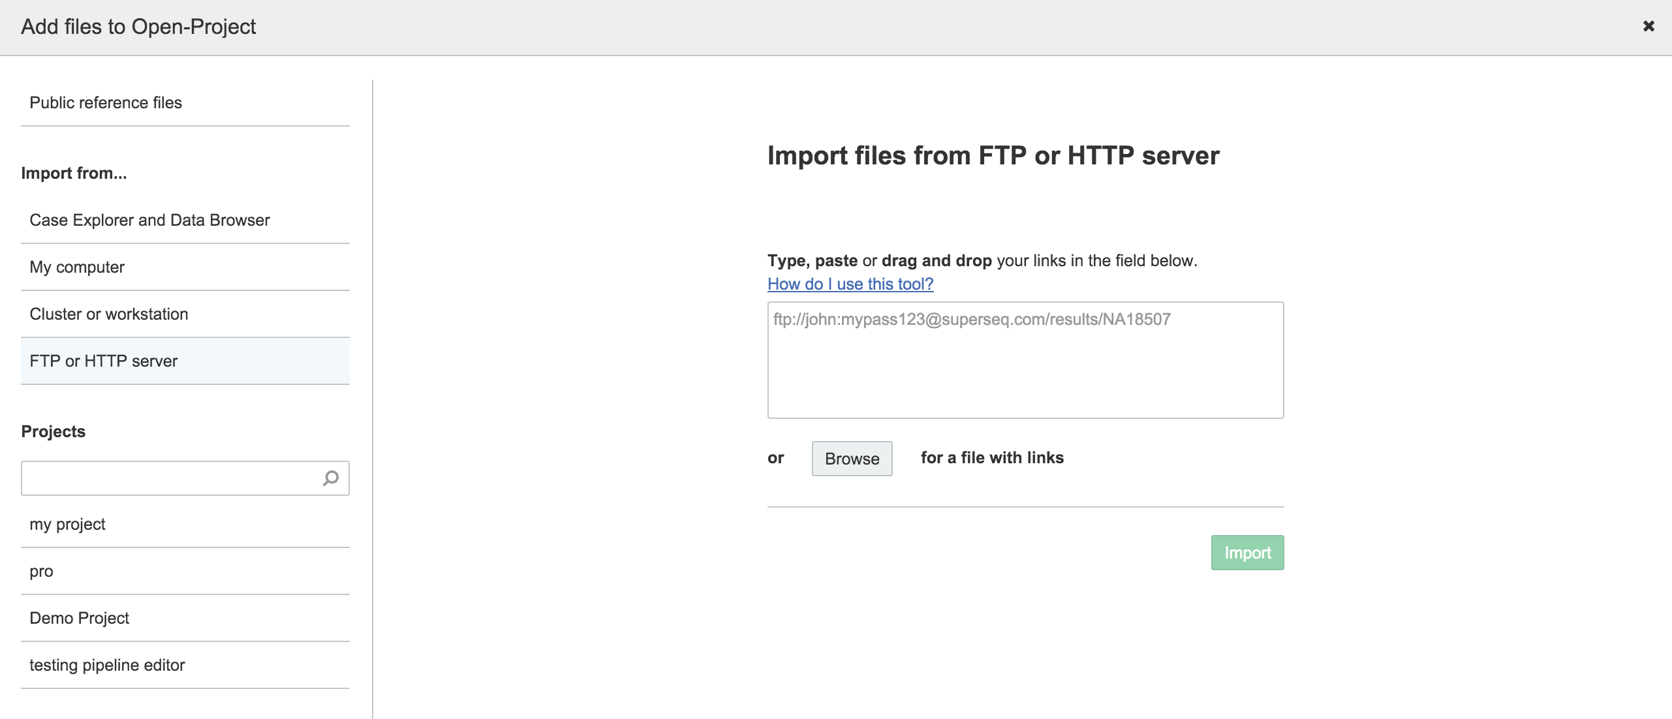The image size is (1672, 719).
Task: Open 'How do I use this tool?' link
Action: (x=850, y=284)
